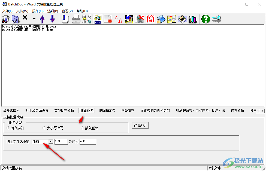Select file 用户操作手册.docx in list
Screen dimensions: 266x171
click(x=28, y=30)
